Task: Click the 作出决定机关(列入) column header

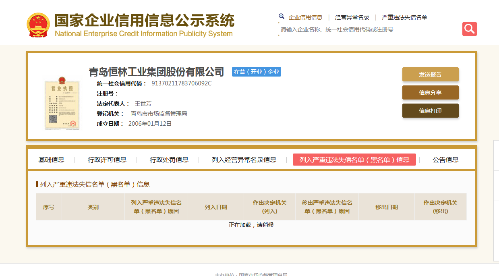Action: coord(269,207)
